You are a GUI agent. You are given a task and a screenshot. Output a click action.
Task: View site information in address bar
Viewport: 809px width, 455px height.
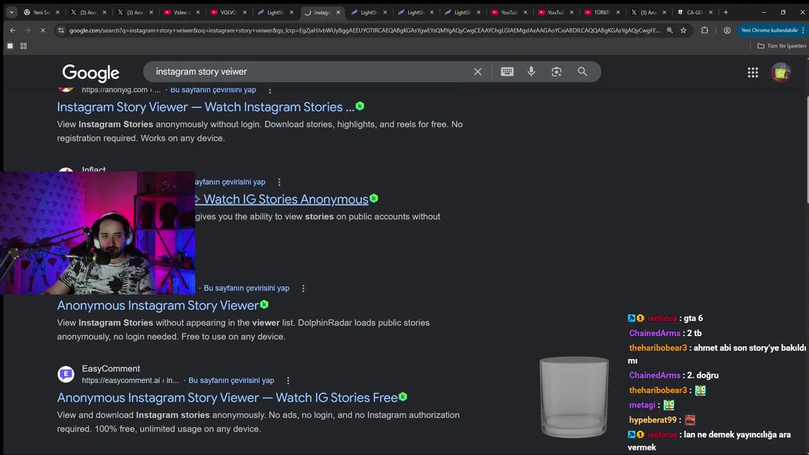click(61, 30)
